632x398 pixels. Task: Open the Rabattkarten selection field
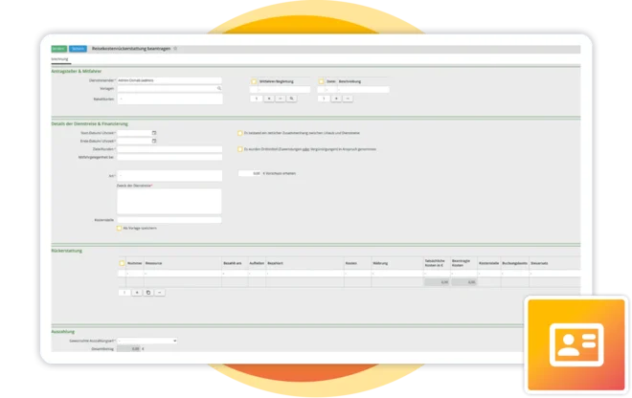point(169,99)
